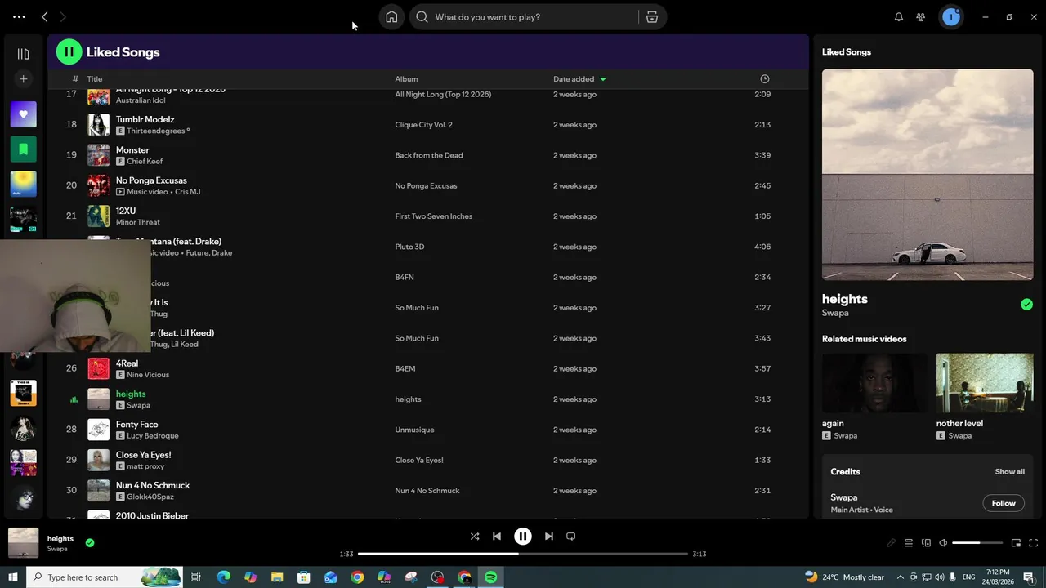Open File Explorer from the taskbar
This screenshot has height=588, width=1046.
(x=277, y=577)
